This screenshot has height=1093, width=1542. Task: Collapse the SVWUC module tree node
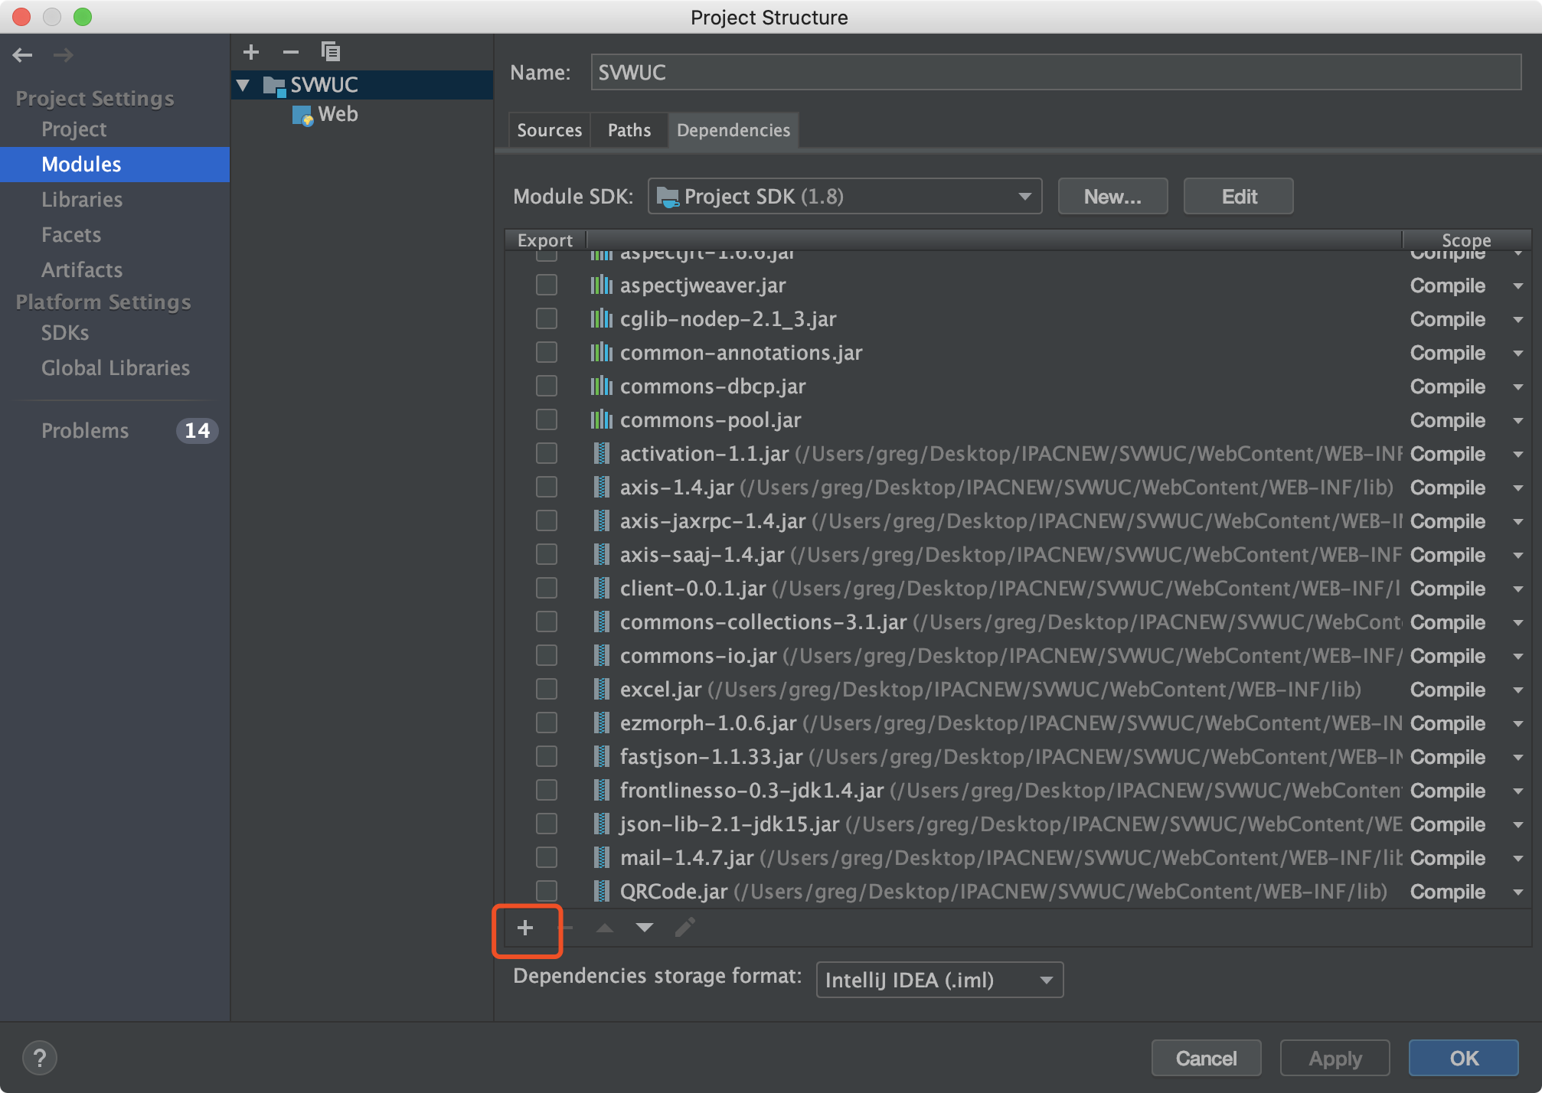tap(243, 85)
